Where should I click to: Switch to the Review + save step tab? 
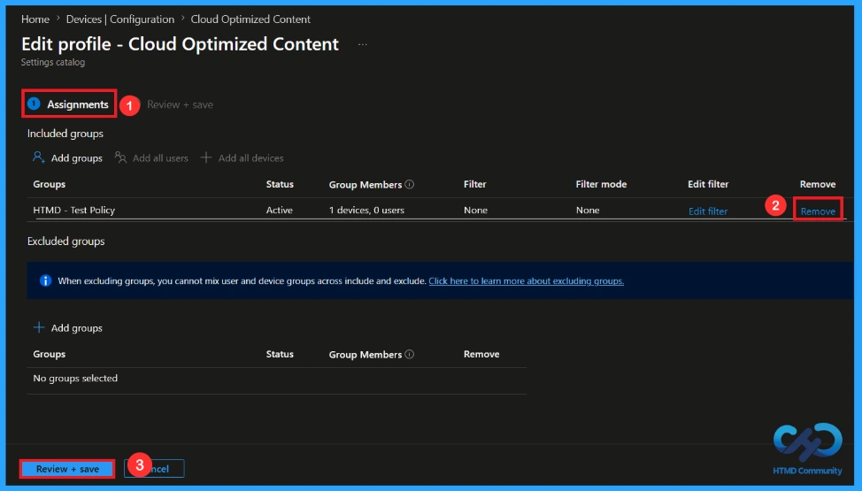pyautogui.click(x=180, y=104)
